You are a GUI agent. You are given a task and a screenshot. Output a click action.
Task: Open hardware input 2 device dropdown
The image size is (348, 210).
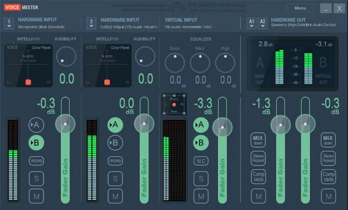91,23
